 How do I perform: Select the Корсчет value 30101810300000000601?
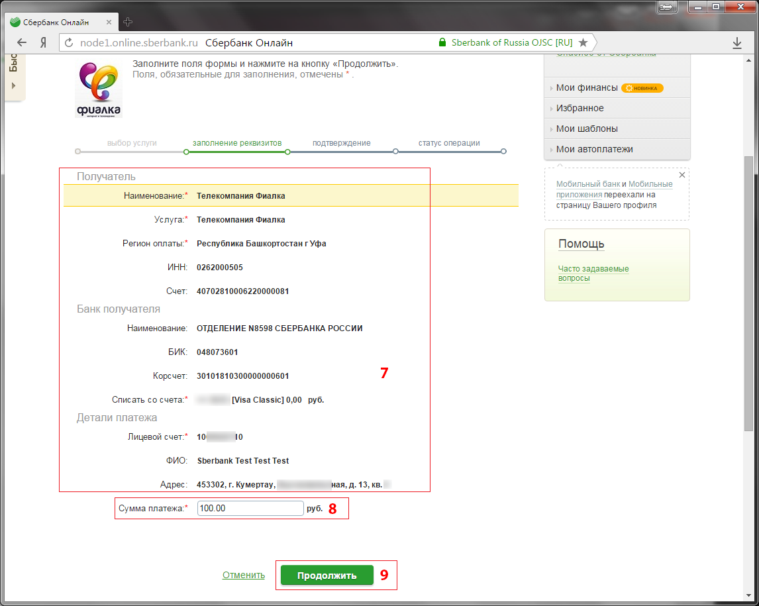point(243,376)
